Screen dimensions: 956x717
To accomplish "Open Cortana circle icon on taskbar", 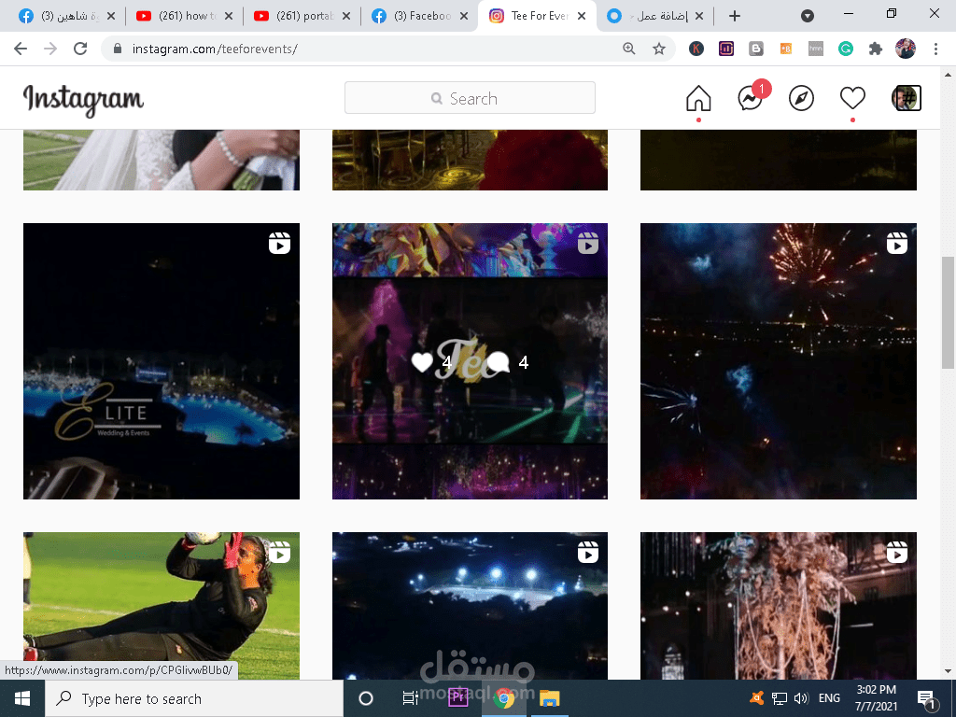I will 366,698.
